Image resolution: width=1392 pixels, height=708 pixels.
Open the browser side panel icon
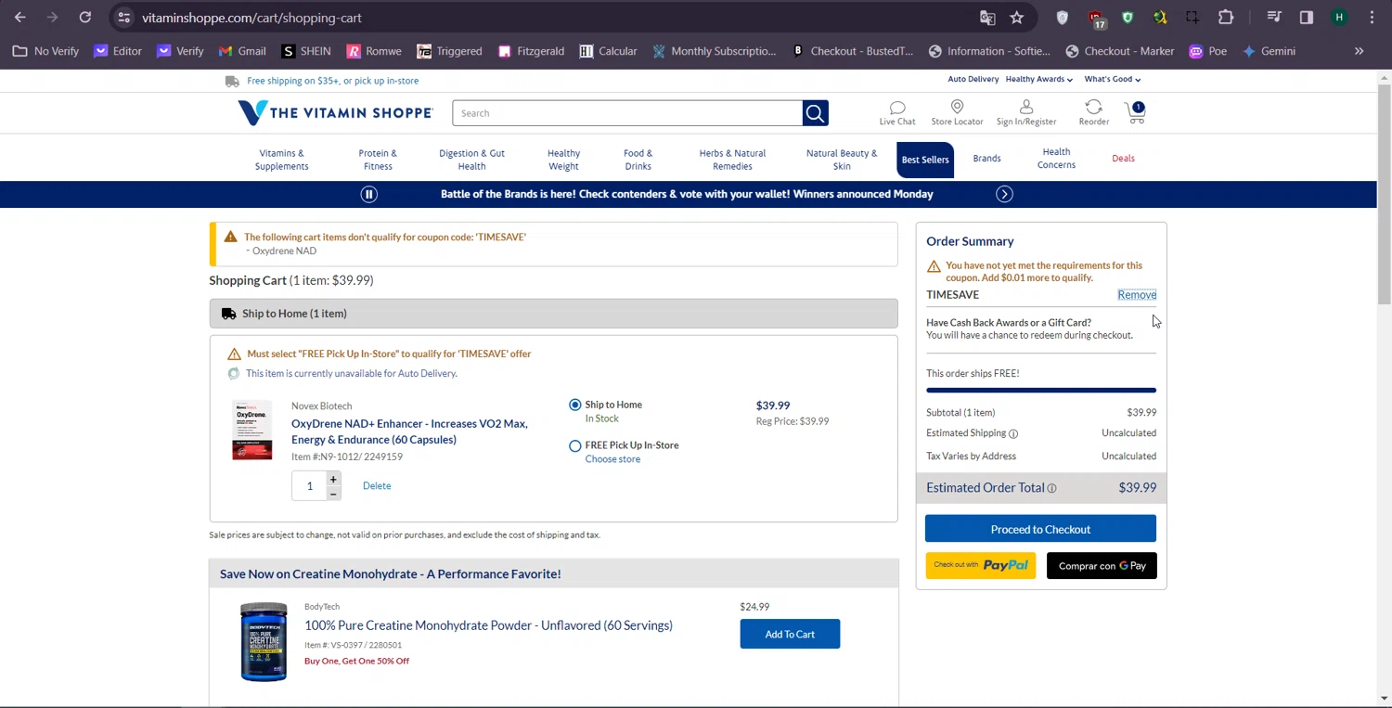tap(1307, 18)
